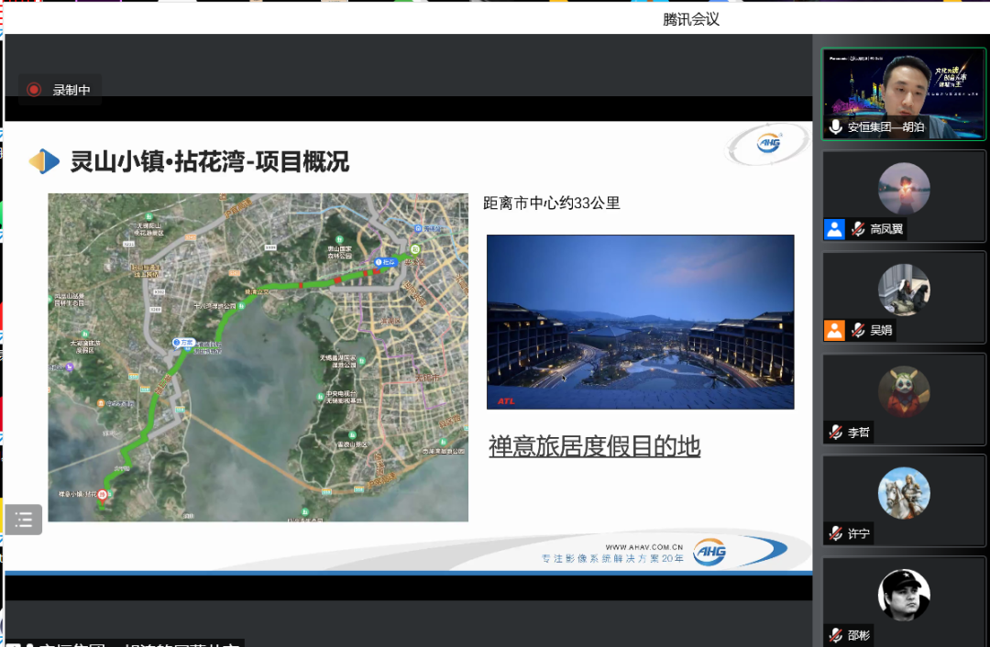Click the underlined text 禅意旅居度假目的地
This screenshot has width=990, height=647.
594,446
